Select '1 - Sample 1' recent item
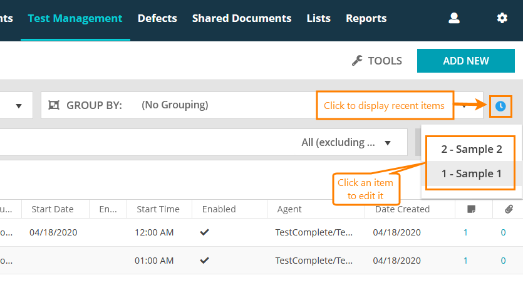 tap(471, 173)
